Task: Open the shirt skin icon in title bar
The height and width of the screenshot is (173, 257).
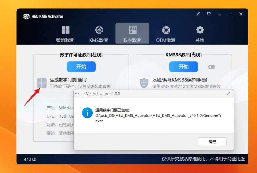Action: [209, 14]
